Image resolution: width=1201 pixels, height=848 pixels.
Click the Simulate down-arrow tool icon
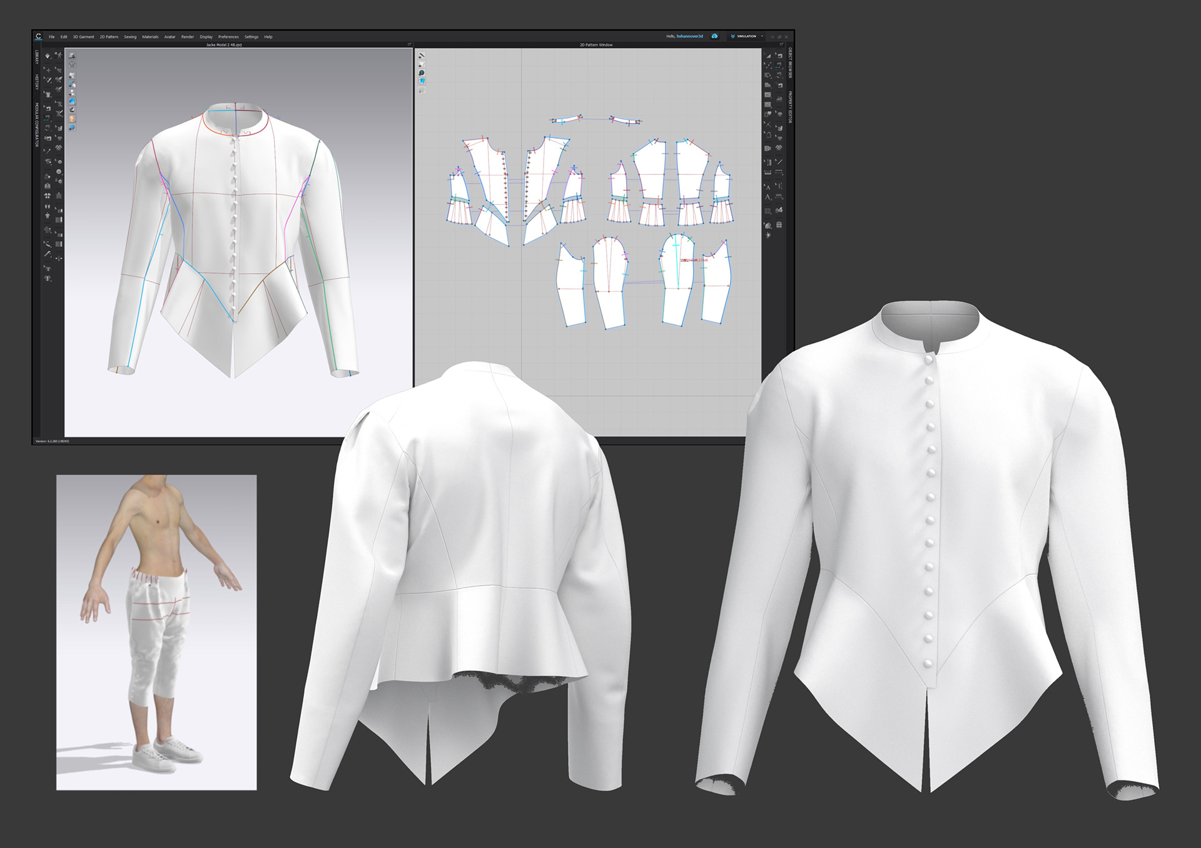(48, 56)
